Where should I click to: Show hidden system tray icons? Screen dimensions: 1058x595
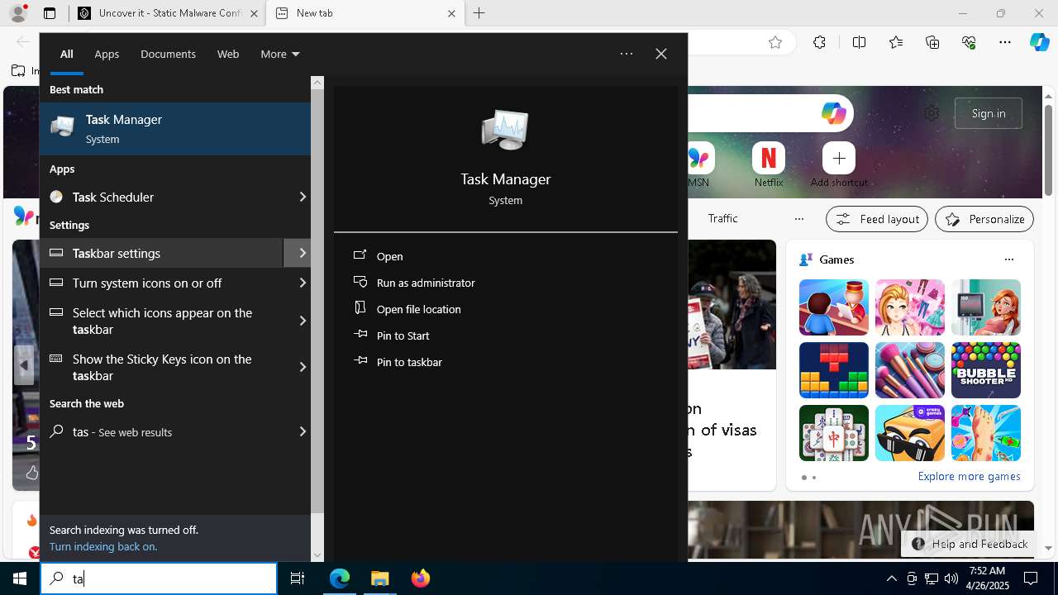click(891, 578)
